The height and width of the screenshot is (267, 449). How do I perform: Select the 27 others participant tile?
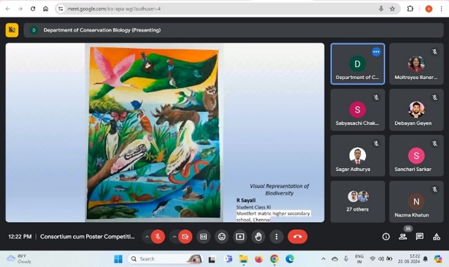[x=357, y=201]
